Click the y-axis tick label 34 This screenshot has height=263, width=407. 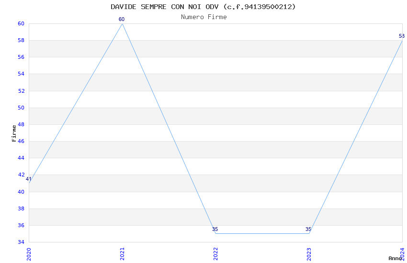(x=21, y=242)
